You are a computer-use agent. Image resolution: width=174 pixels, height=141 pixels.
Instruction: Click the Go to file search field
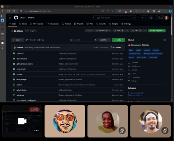(83, 40)
